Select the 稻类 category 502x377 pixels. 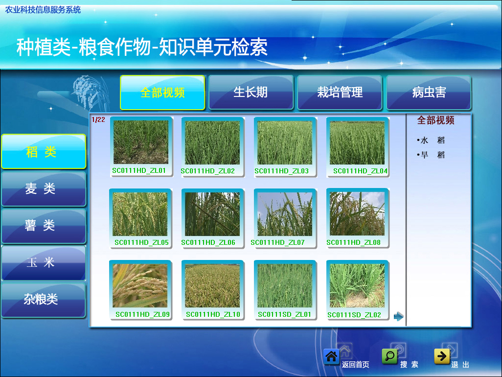44,151
